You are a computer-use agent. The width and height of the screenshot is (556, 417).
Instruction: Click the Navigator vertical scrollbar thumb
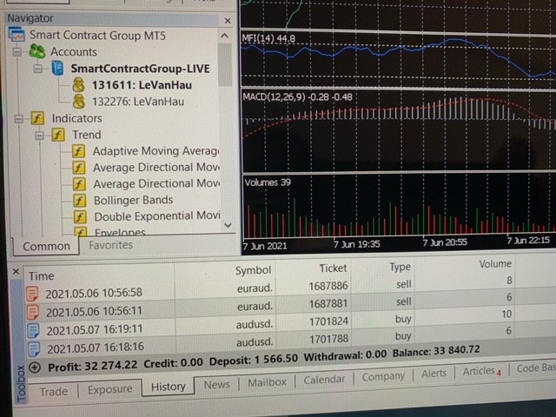(224, 64)
